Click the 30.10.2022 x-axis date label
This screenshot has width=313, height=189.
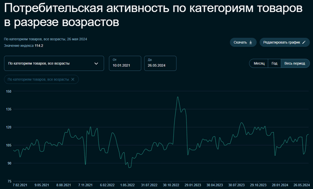pos(171,185)
